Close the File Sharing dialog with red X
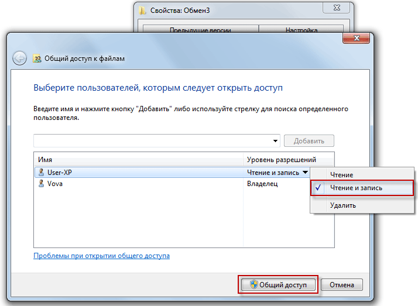This screenshot has width=418, height=306. (356, 39)
